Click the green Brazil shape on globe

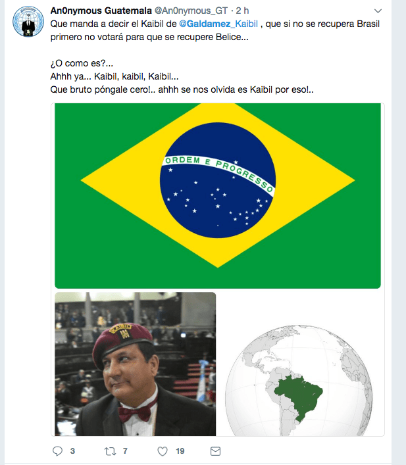(x=299, y=397)
